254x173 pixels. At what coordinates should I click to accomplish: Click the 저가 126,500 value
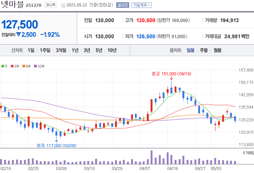pos(146,36)
